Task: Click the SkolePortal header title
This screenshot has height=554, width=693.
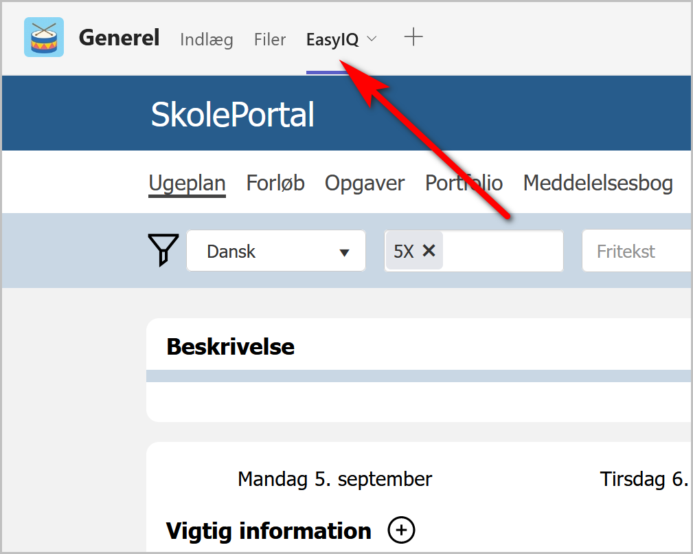Action: (x=232, y=114)
